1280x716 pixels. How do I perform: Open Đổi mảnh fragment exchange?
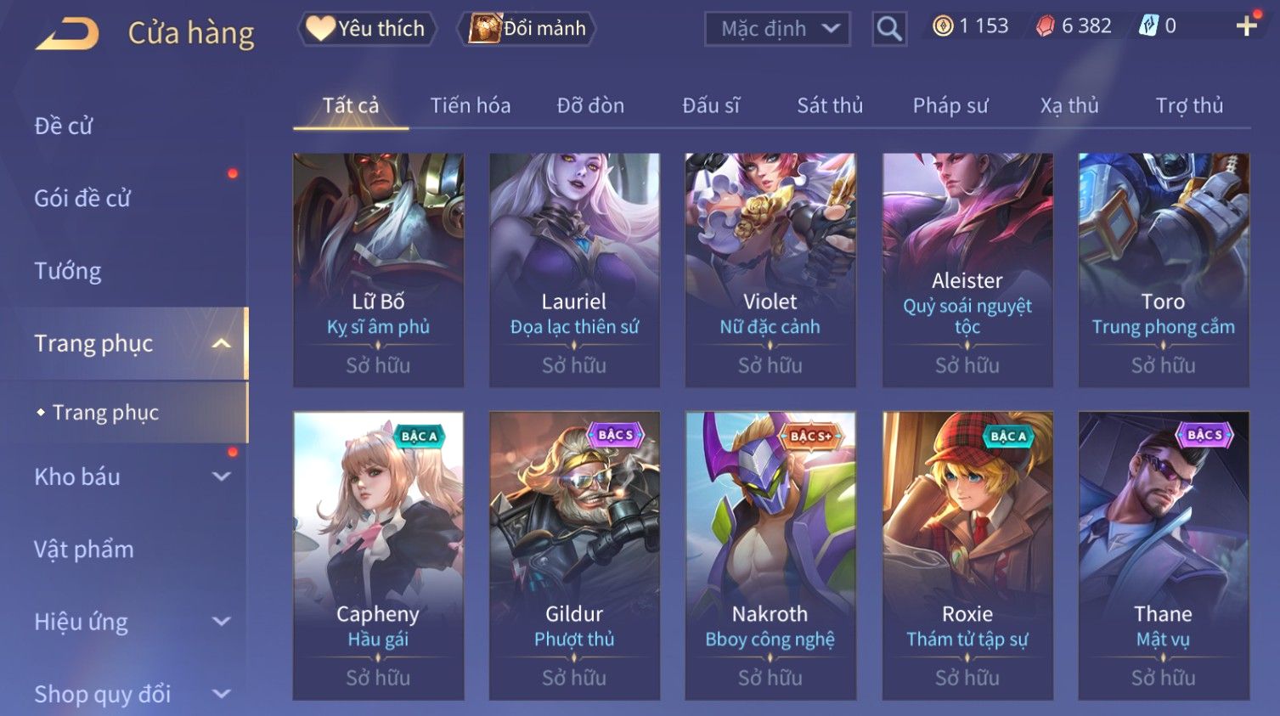tap(527, 29)
